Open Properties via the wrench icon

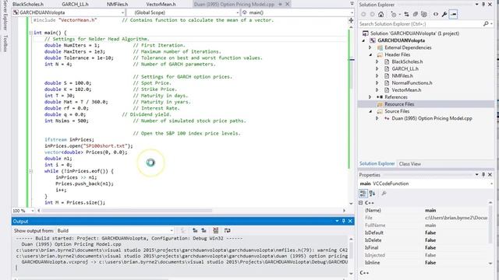coord(444,14)
